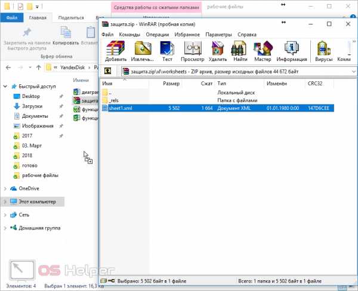Click the status bar key icon
This screenshot has height=291, width=358.
112,280
